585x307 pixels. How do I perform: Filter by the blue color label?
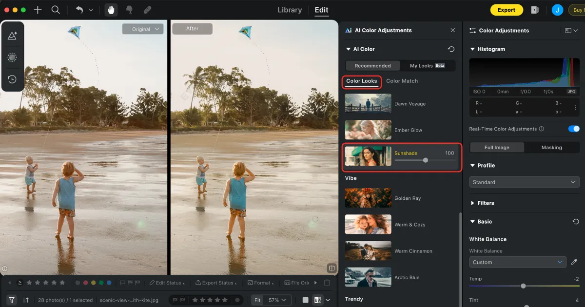(109, 283)
